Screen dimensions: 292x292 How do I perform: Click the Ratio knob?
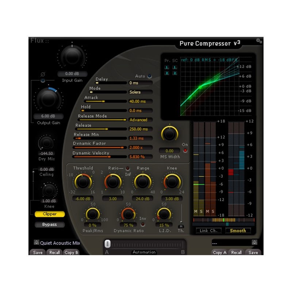tap(113, 182)
